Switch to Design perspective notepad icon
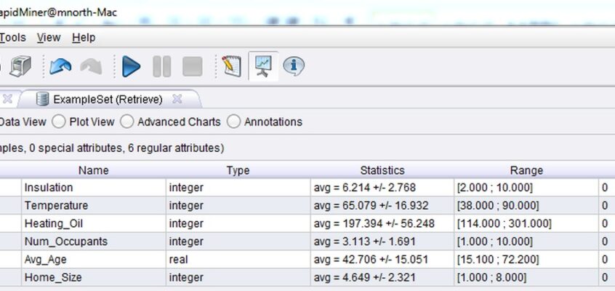Screen dimensions: 615x291 pyautogui.click(x=231, y=65)
